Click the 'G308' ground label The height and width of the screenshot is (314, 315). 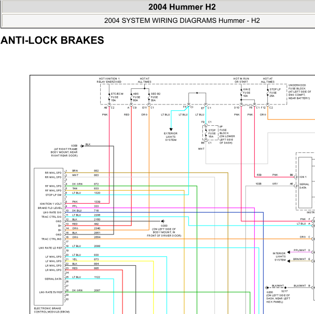tap(74, 146)
